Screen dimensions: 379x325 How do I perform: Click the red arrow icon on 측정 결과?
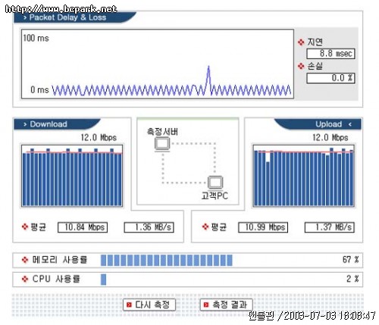point(206,305)
